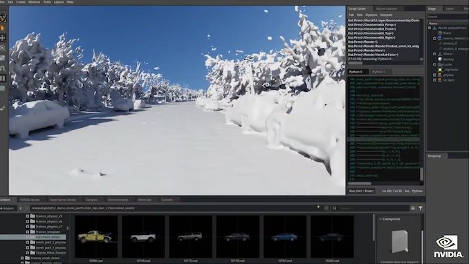This screenshot has height=264, width=469.
Task: Switch to the Layer tab
Action: coord(450,9)
